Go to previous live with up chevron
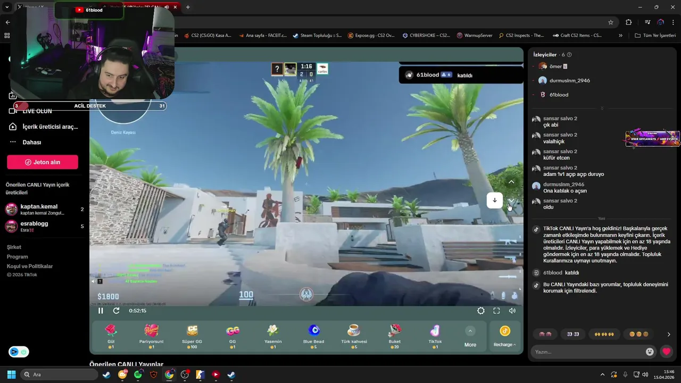The width and height of the screenshot is (681, 383). [511, 182]
